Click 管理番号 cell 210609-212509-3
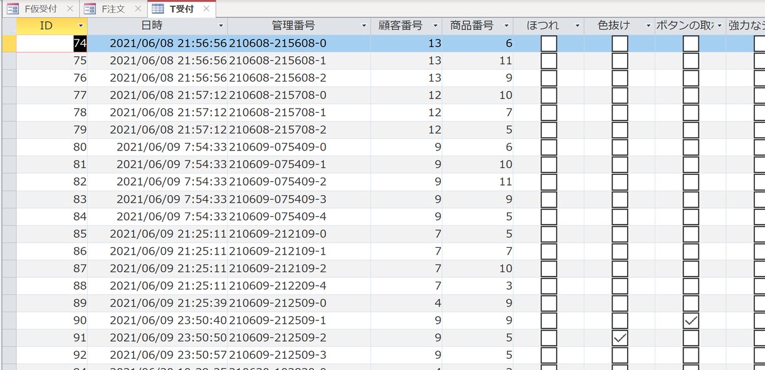Viewport: 765px width, 370px height. (299, 355)
